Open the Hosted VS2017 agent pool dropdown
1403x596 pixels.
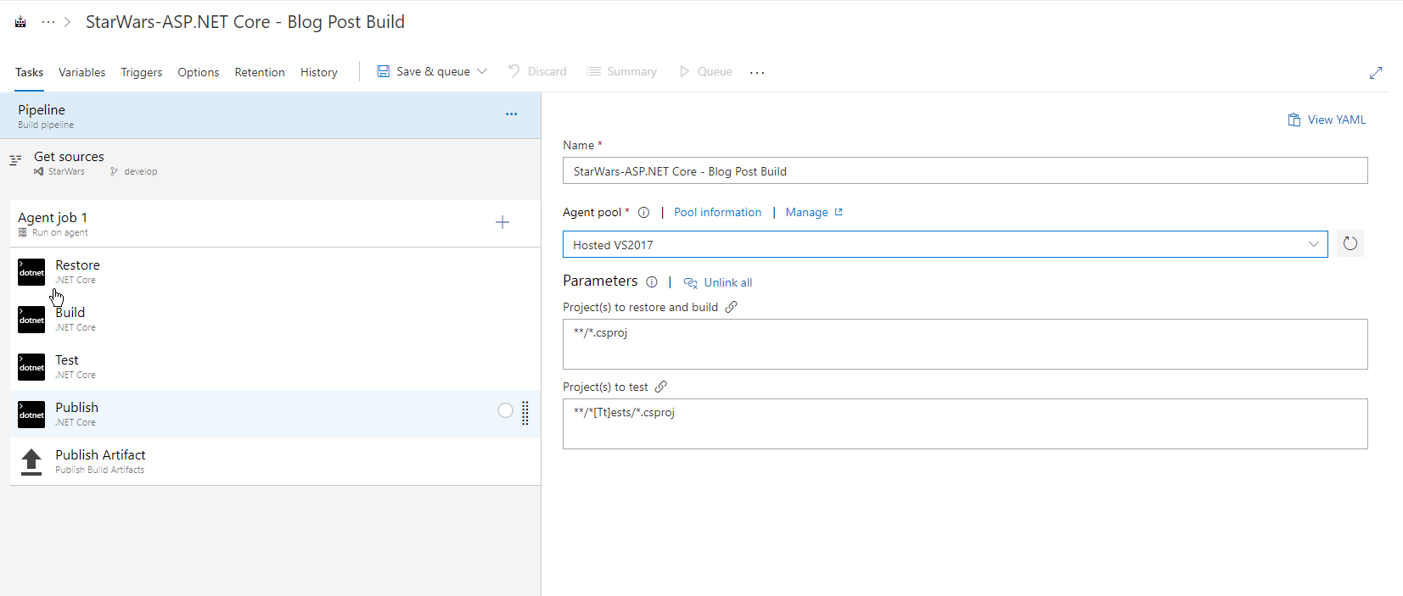(945, 244)
